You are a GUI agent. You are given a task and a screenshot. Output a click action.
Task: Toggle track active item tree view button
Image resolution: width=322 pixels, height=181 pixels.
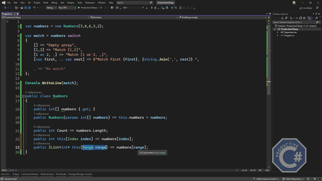pyautogui.click(x=309, y=18)
